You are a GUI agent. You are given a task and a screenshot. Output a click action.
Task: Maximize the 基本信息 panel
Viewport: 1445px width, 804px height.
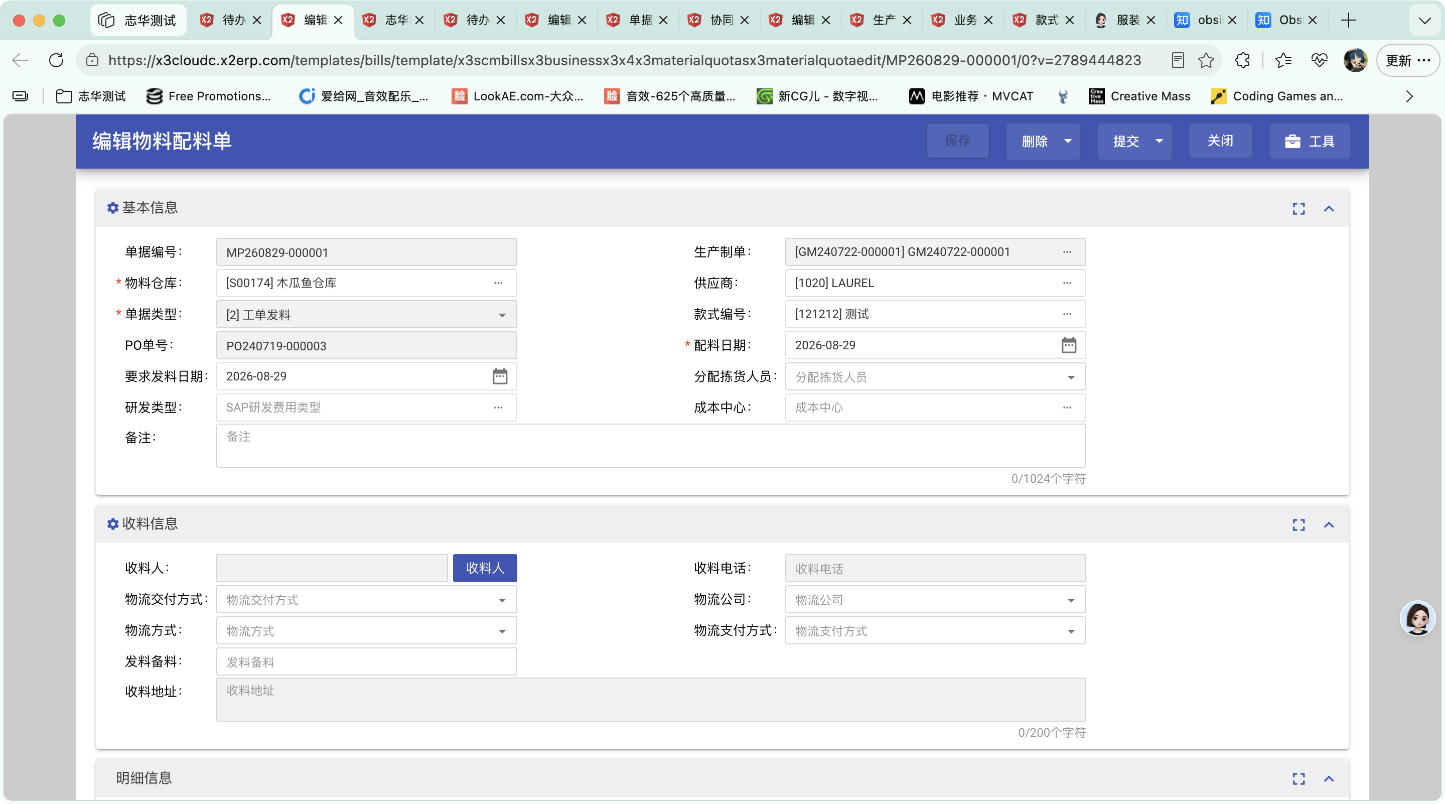(1298, 209)
